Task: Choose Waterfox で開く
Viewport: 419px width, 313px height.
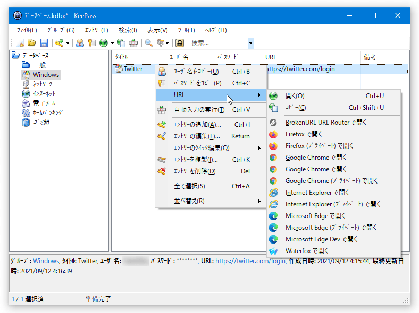Action: [334, 251]
